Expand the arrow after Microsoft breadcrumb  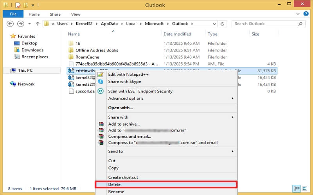click(168, 24)
